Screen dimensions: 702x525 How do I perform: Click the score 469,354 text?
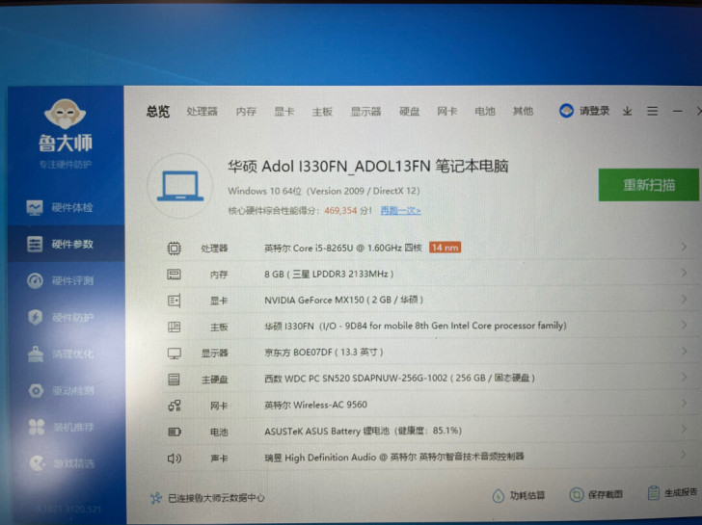pos(340,211)
